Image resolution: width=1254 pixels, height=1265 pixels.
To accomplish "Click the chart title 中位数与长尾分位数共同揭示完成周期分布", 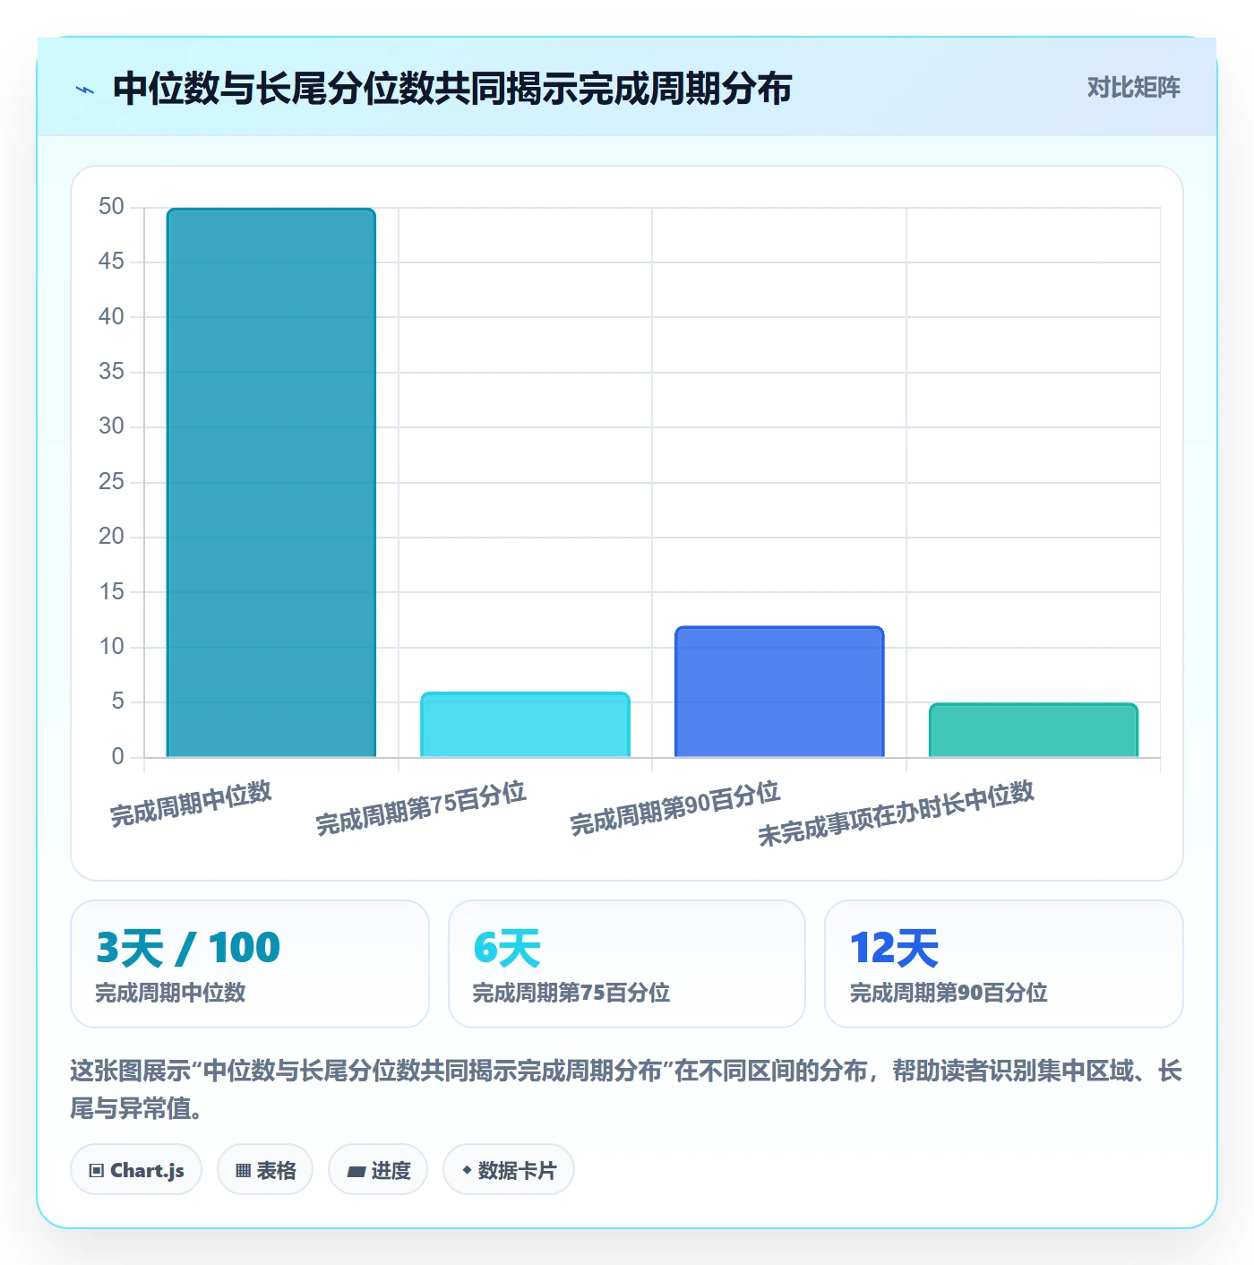I will [x=452, y=89].
